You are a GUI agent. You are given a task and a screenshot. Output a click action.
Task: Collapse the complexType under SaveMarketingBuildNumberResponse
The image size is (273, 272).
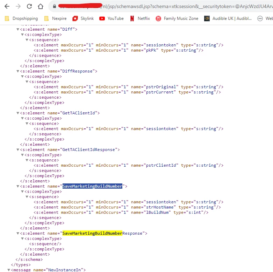[22, 239]
